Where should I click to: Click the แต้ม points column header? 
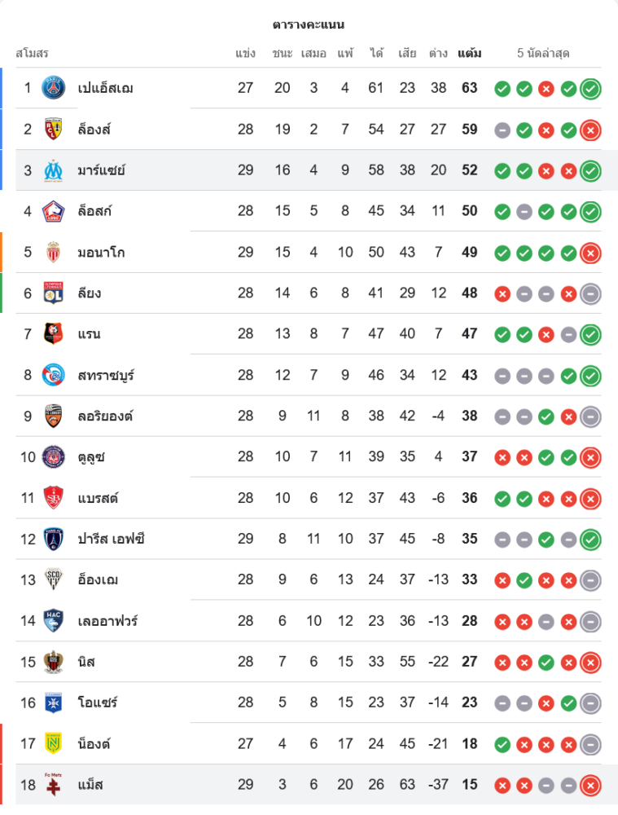pyautogui.click(x=469, y=54)
